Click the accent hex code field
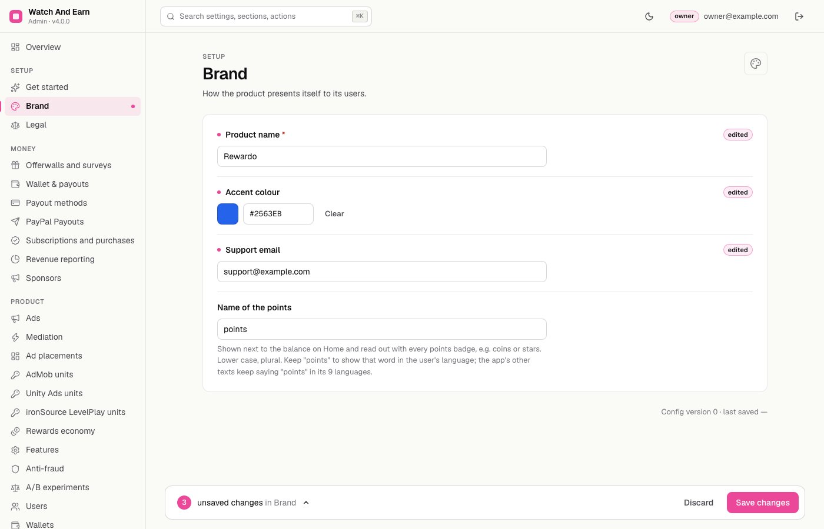 (x=278, y=214)
